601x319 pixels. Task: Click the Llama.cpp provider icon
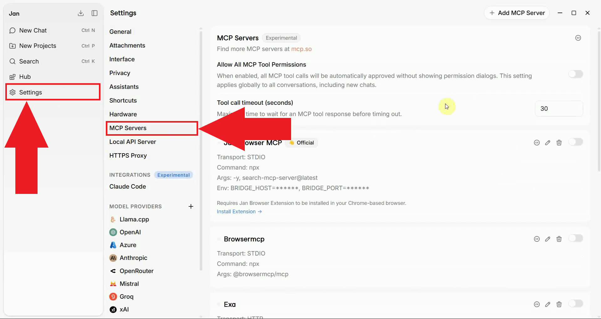tap(113, 220)
